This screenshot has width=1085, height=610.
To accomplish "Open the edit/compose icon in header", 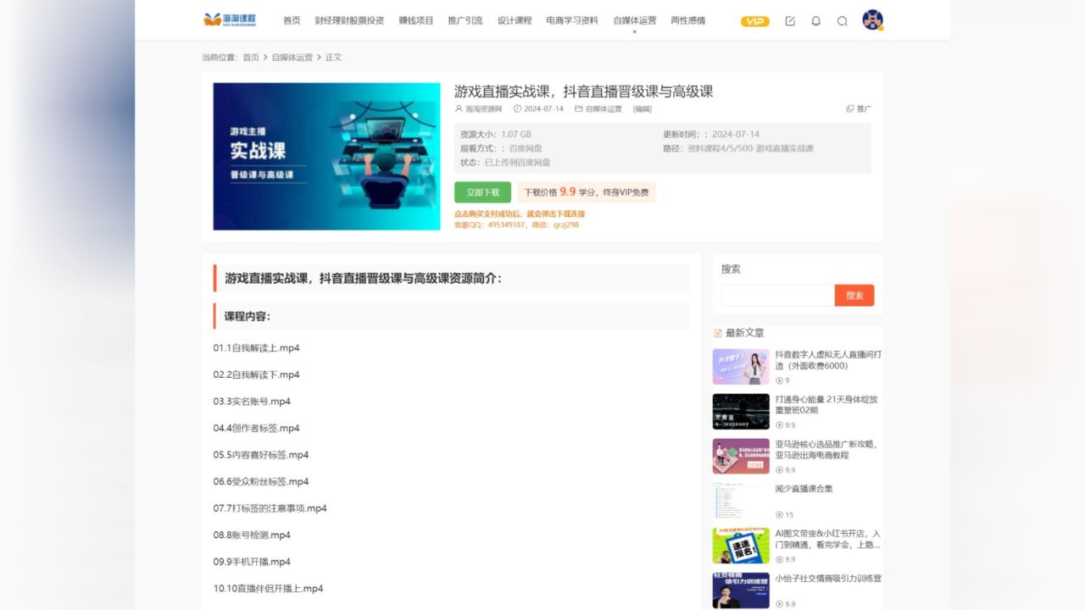I will pyautogui.click(x=790, y=21).
